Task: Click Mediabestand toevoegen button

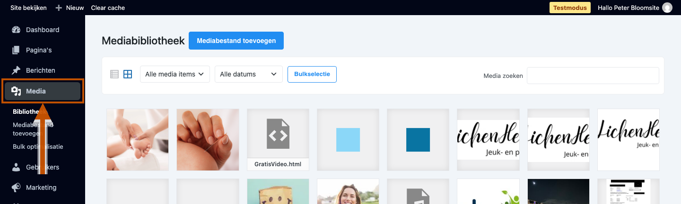Action: (236, 41)
